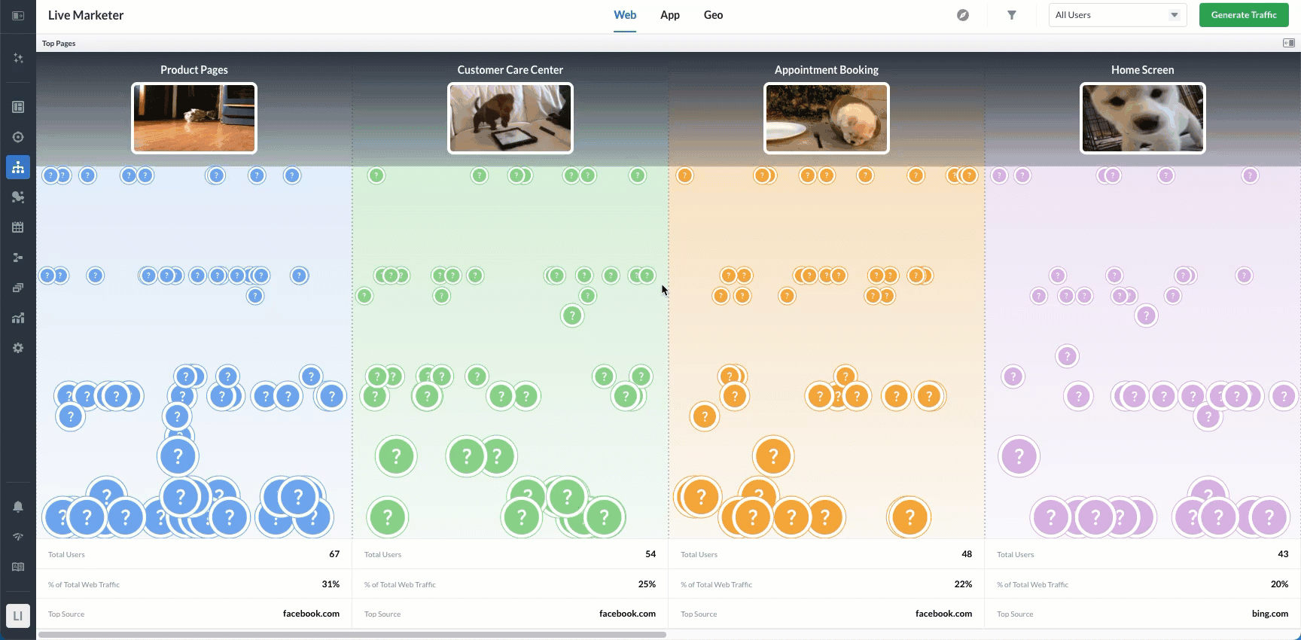Open the settings gear in sidebar

18,348
